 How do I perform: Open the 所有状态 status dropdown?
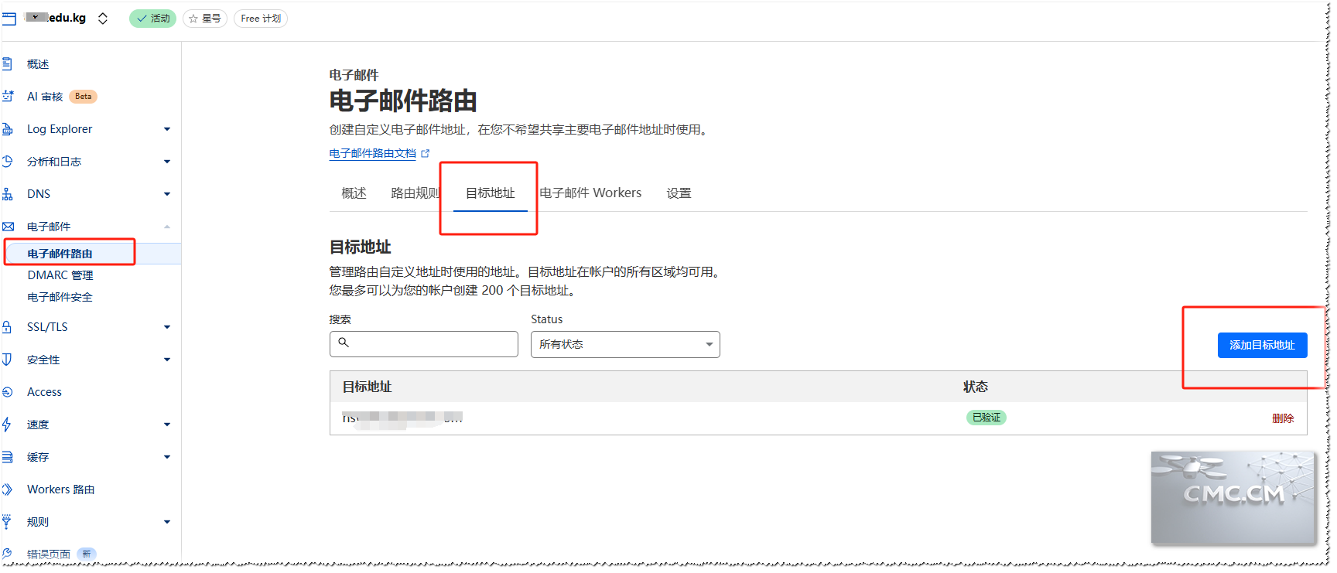(625, 344)
